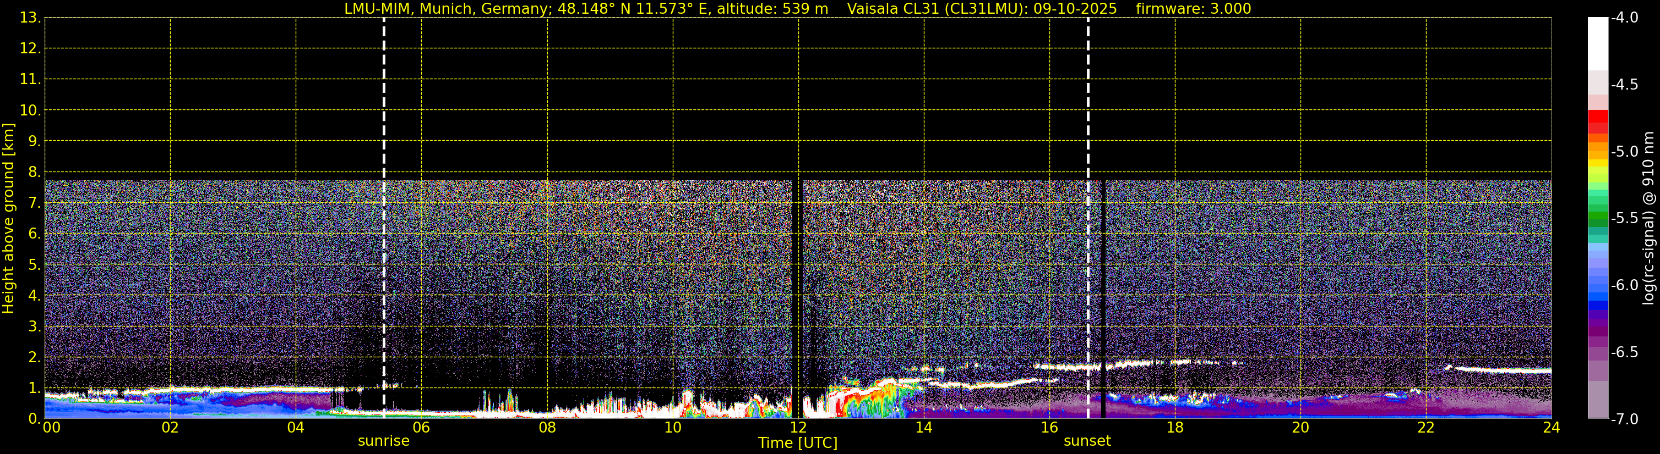Select the Height above ground [km] axis label
Screen dimensions: 1660x454
pyautogui.click(x=8, y=219)
